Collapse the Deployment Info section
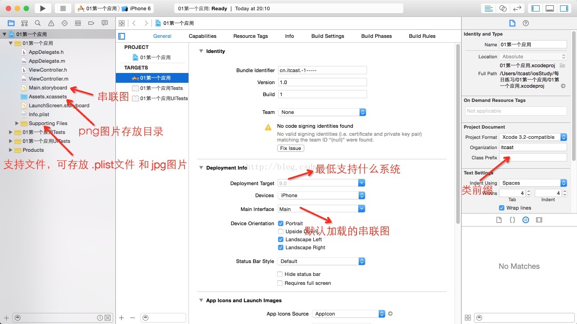The height and width of the screenshot is (324, 577). point(201,168)
